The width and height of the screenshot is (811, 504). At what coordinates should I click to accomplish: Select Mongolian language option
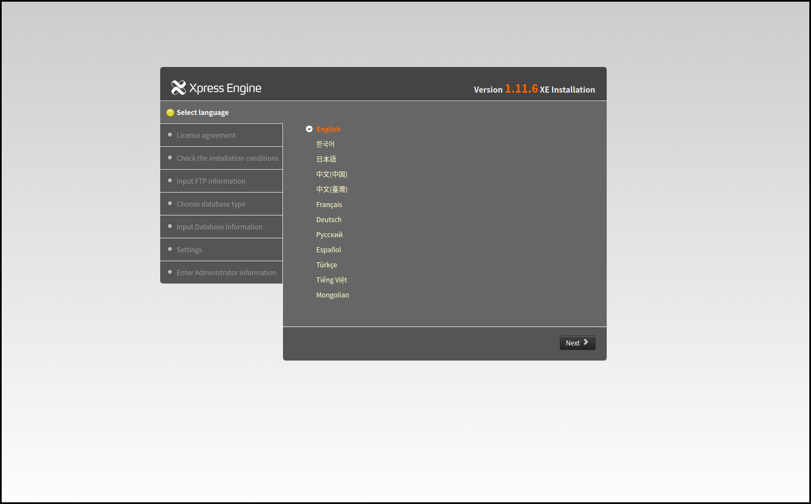pyautogui.click(x=333, y=295)
